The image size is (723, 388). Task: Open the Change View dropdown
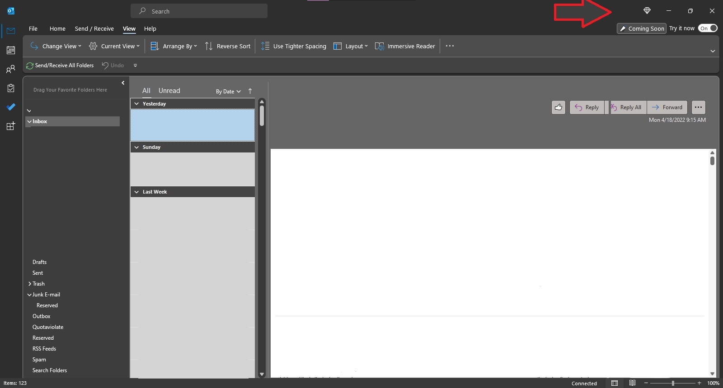[56, 46]
